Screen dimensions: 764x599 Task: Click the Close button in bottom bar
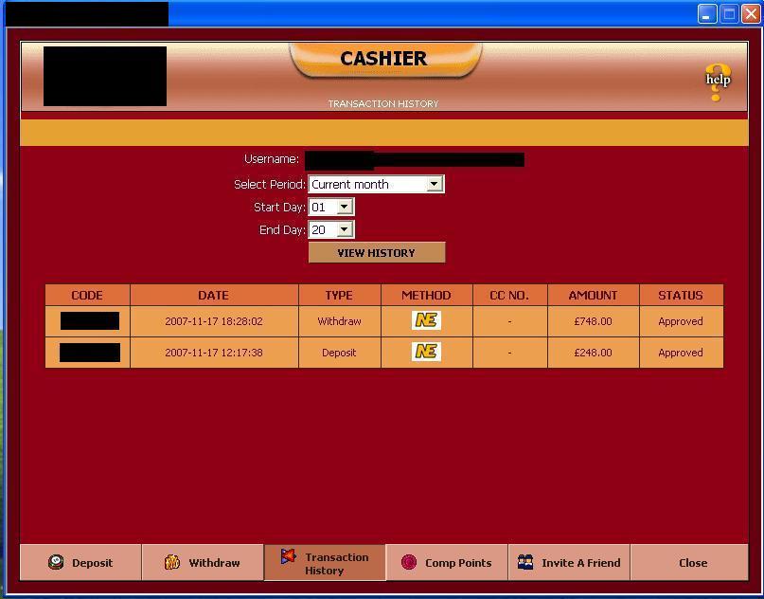[x=689, y=562]
